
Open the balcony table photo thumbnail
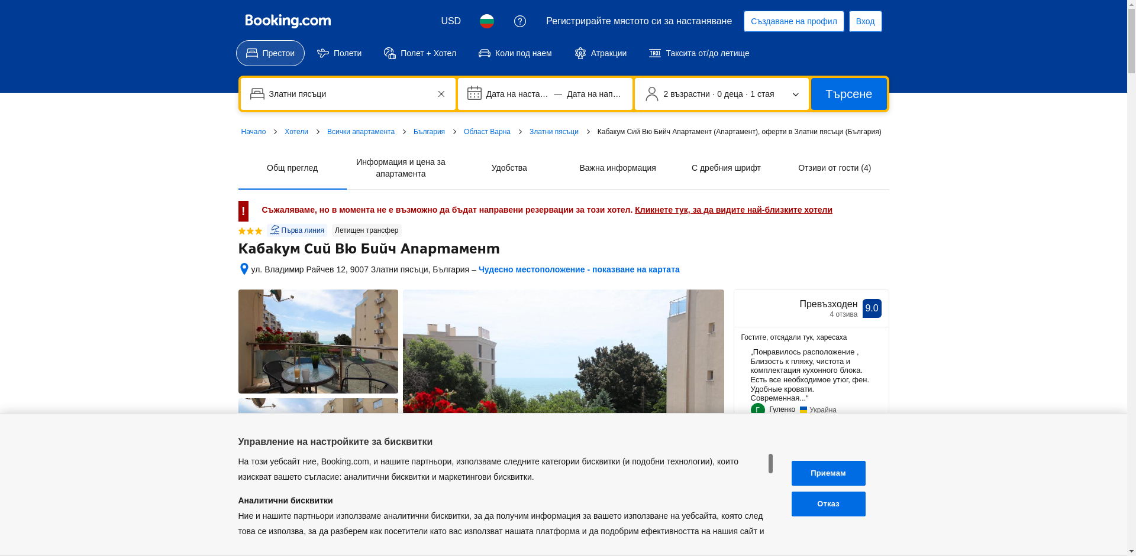point(318,342)
